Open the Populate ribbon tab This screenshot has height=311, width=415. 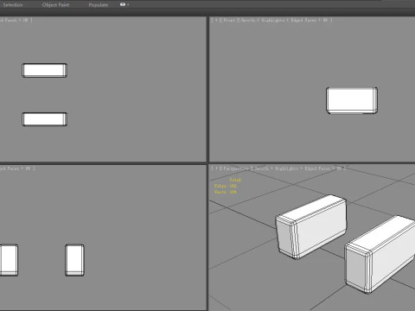(99, 4)
